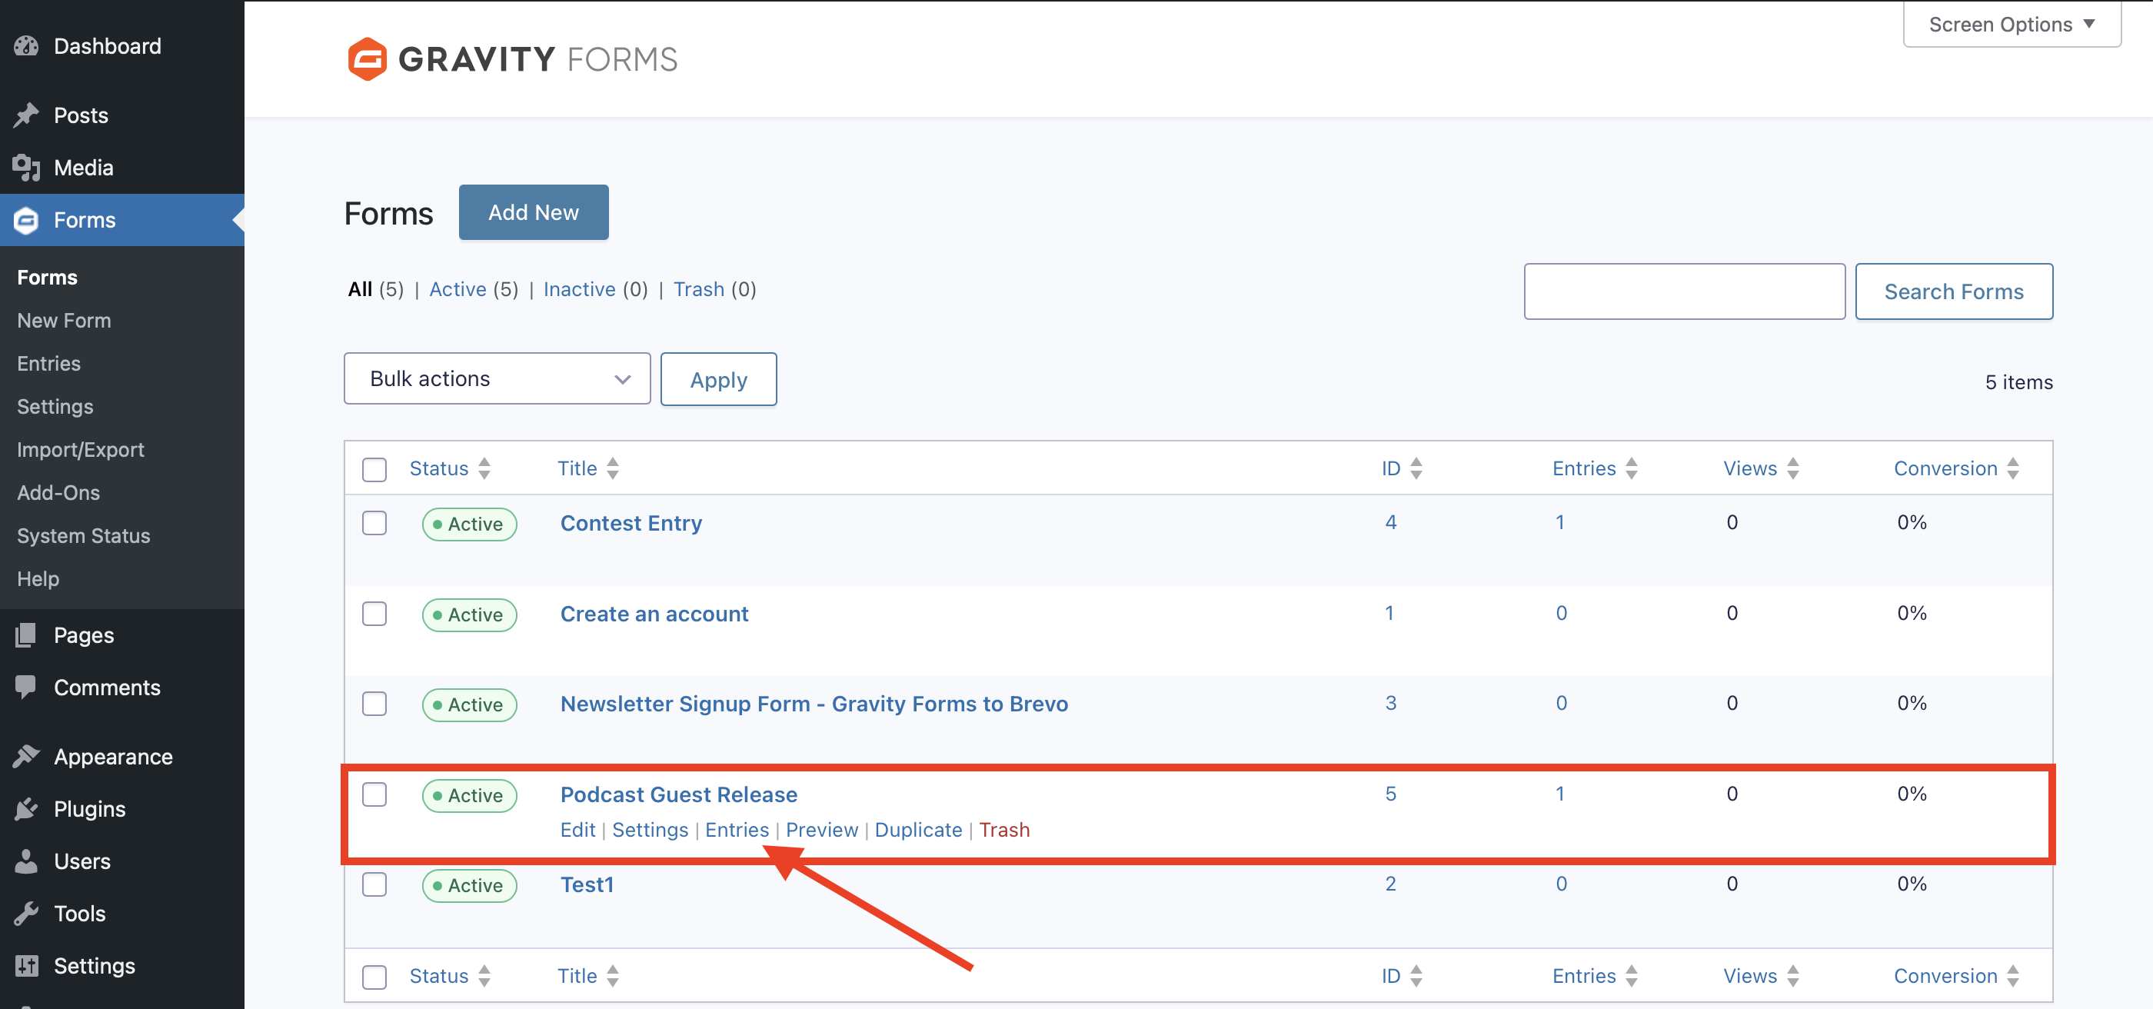Click the Pages icon in the sidebar

[x=26, y=634]
